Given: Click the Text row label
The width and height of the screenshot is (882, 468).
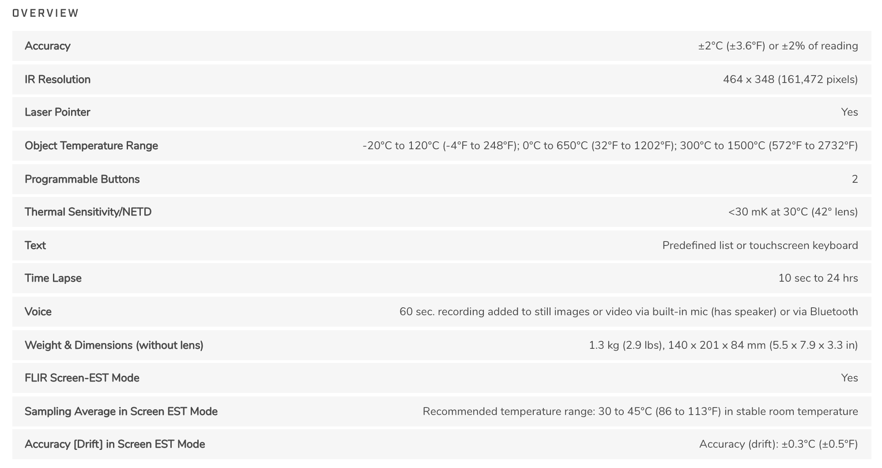Looking at the screenshot, I should tap(35, 245).
